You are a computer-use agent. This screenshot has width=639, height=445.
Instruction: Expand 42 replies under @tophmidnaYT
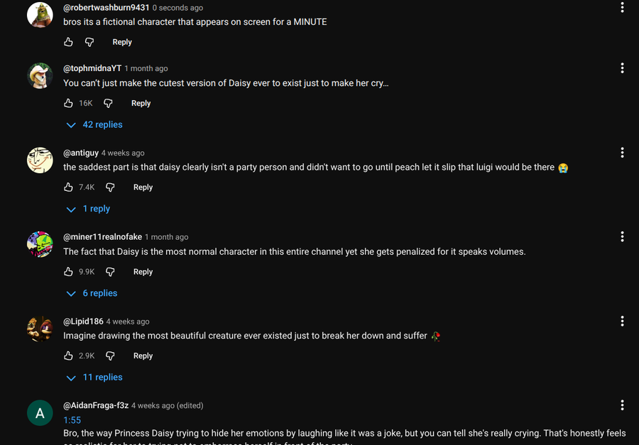[94, 125]
